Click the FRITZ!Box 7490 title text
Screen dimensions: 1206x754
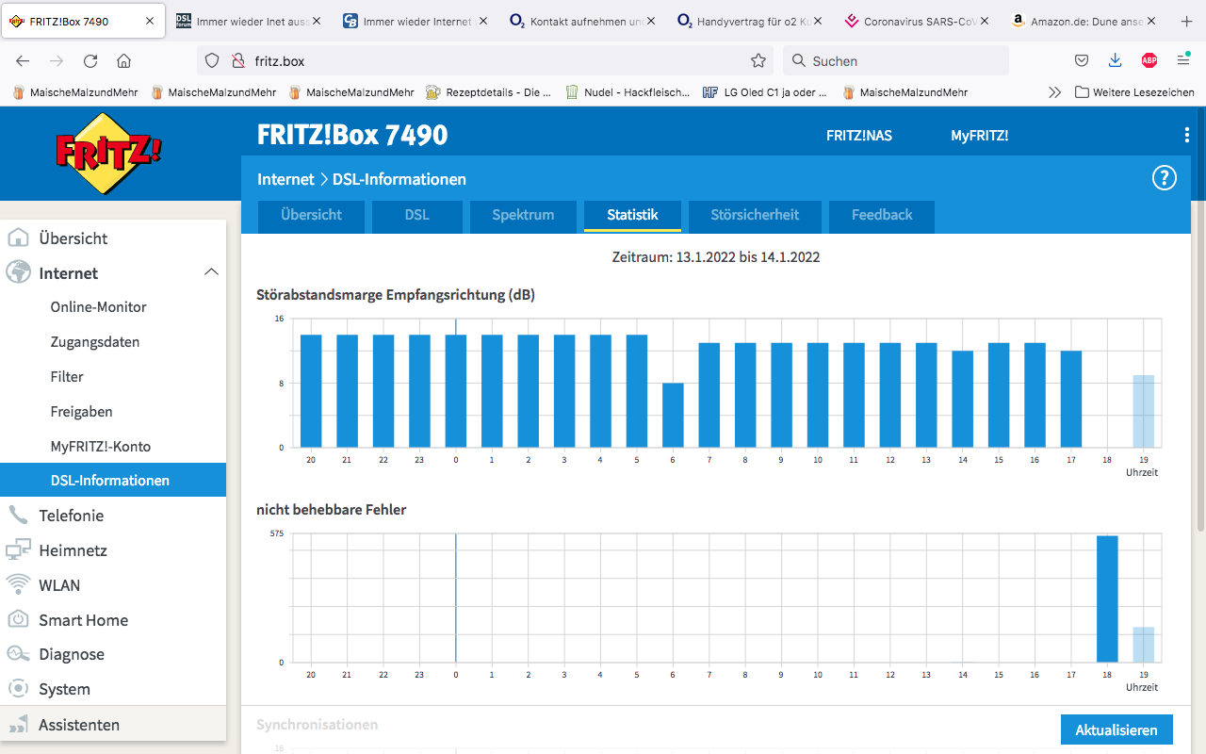click(x=352, y=136)
